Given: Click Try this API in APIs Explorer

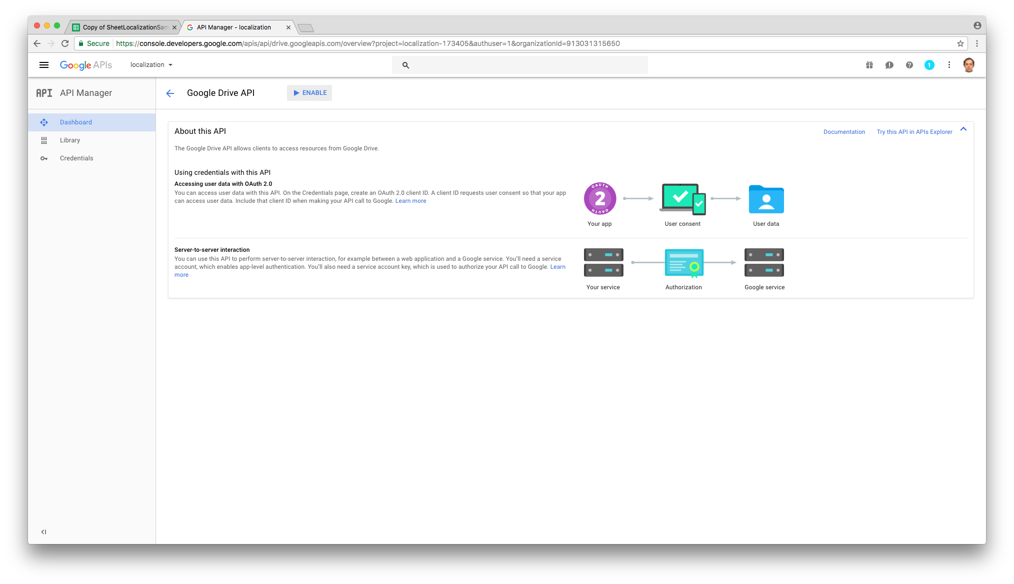Looking at the screenshot, I should click(914, 132).
